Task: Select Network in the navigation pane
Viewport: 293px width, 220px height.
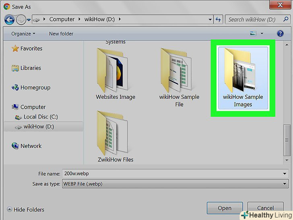Action: point(31,146)
